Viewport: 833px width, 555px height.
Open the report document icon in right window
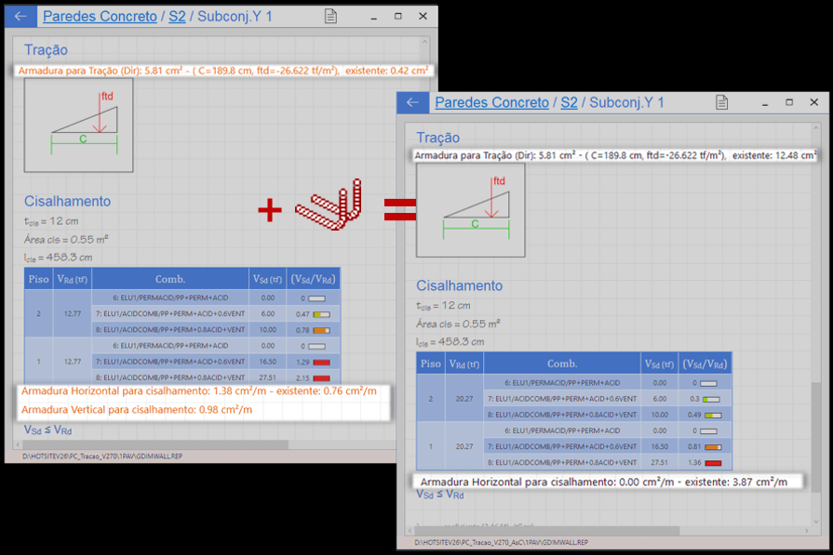[x=721, y=103]
